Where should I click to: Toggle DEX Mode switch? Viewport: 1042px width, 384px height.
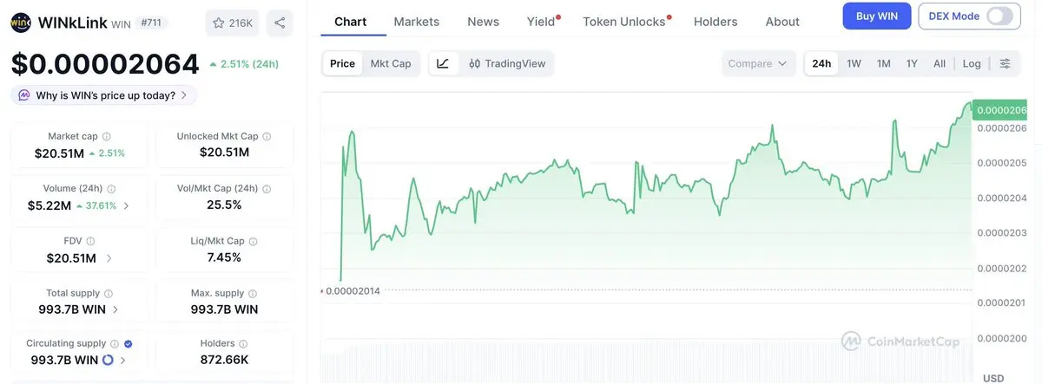click(x=1000, y=16)
